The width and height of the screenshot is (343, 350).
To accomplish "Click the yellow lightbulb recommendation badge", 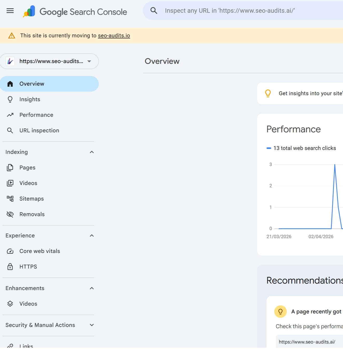I will pyautogui.click(x=281, y=312).
